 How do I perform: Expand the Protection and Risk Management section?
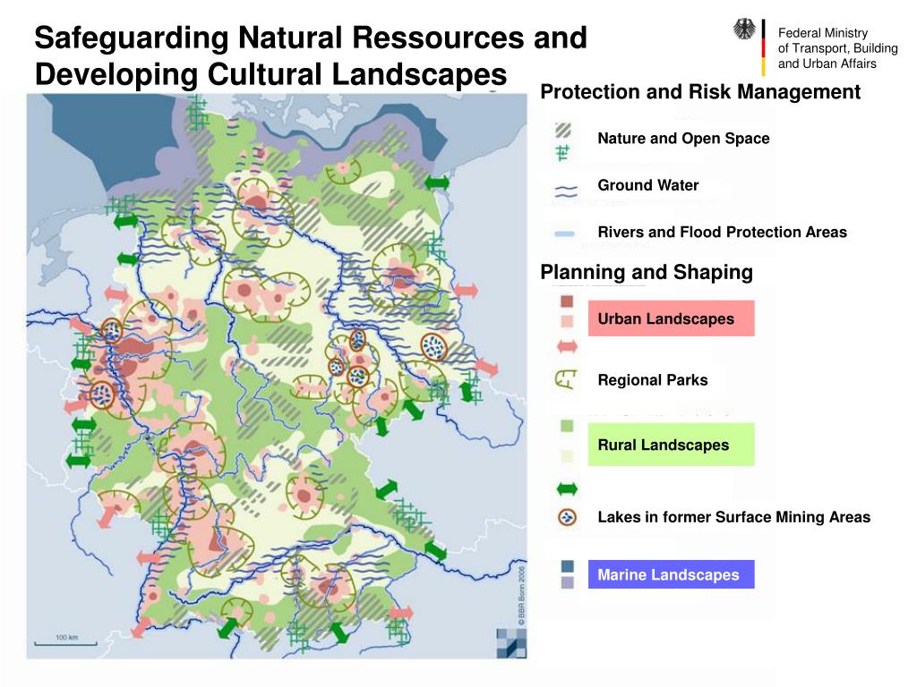pyautogui.click(x=701, y=91)
